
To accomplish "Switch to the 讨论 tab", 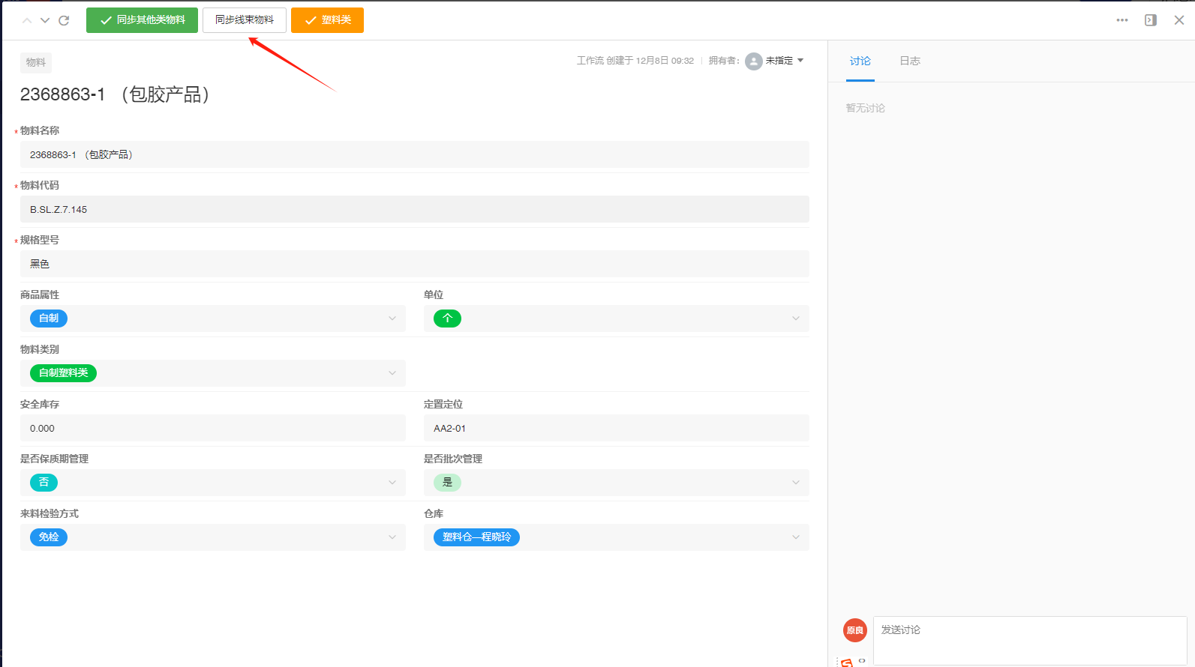I will tap(860, 61).
